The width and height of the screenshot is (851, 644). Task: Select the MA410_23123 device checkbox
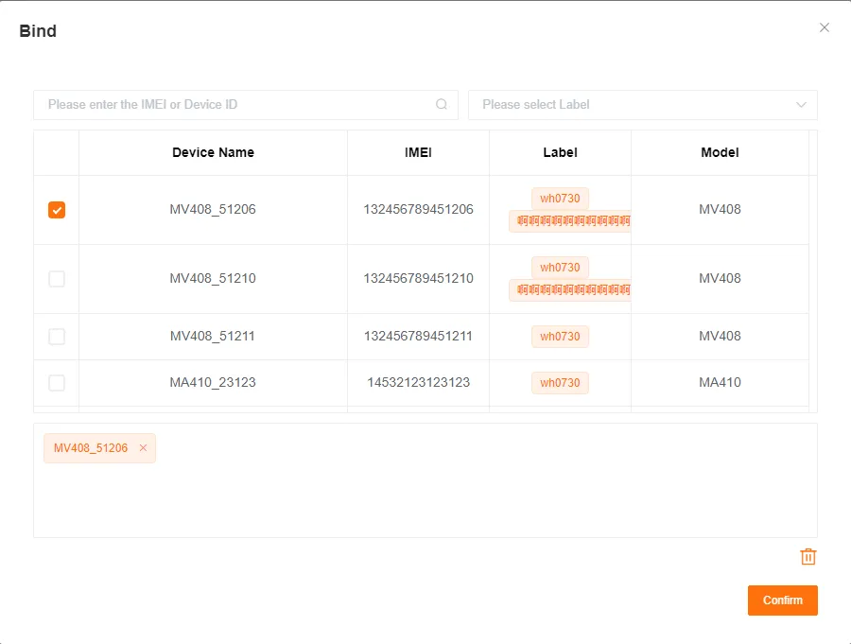(56, 382)
